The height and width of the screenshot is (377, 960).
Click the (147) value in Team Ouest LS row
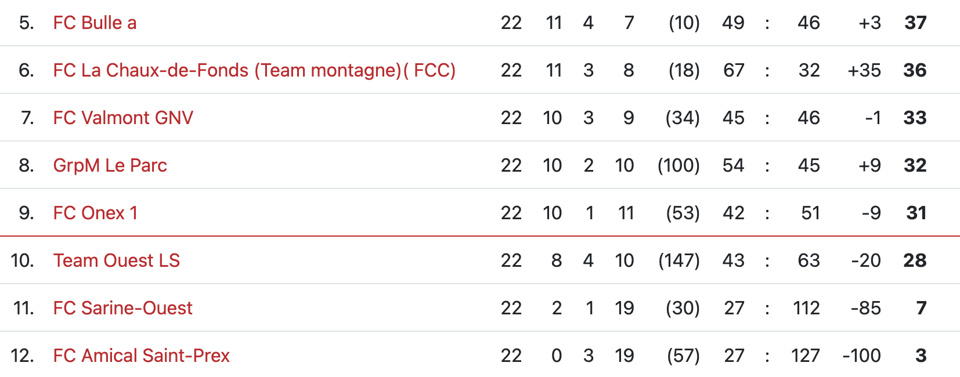[x=679, y=260]
